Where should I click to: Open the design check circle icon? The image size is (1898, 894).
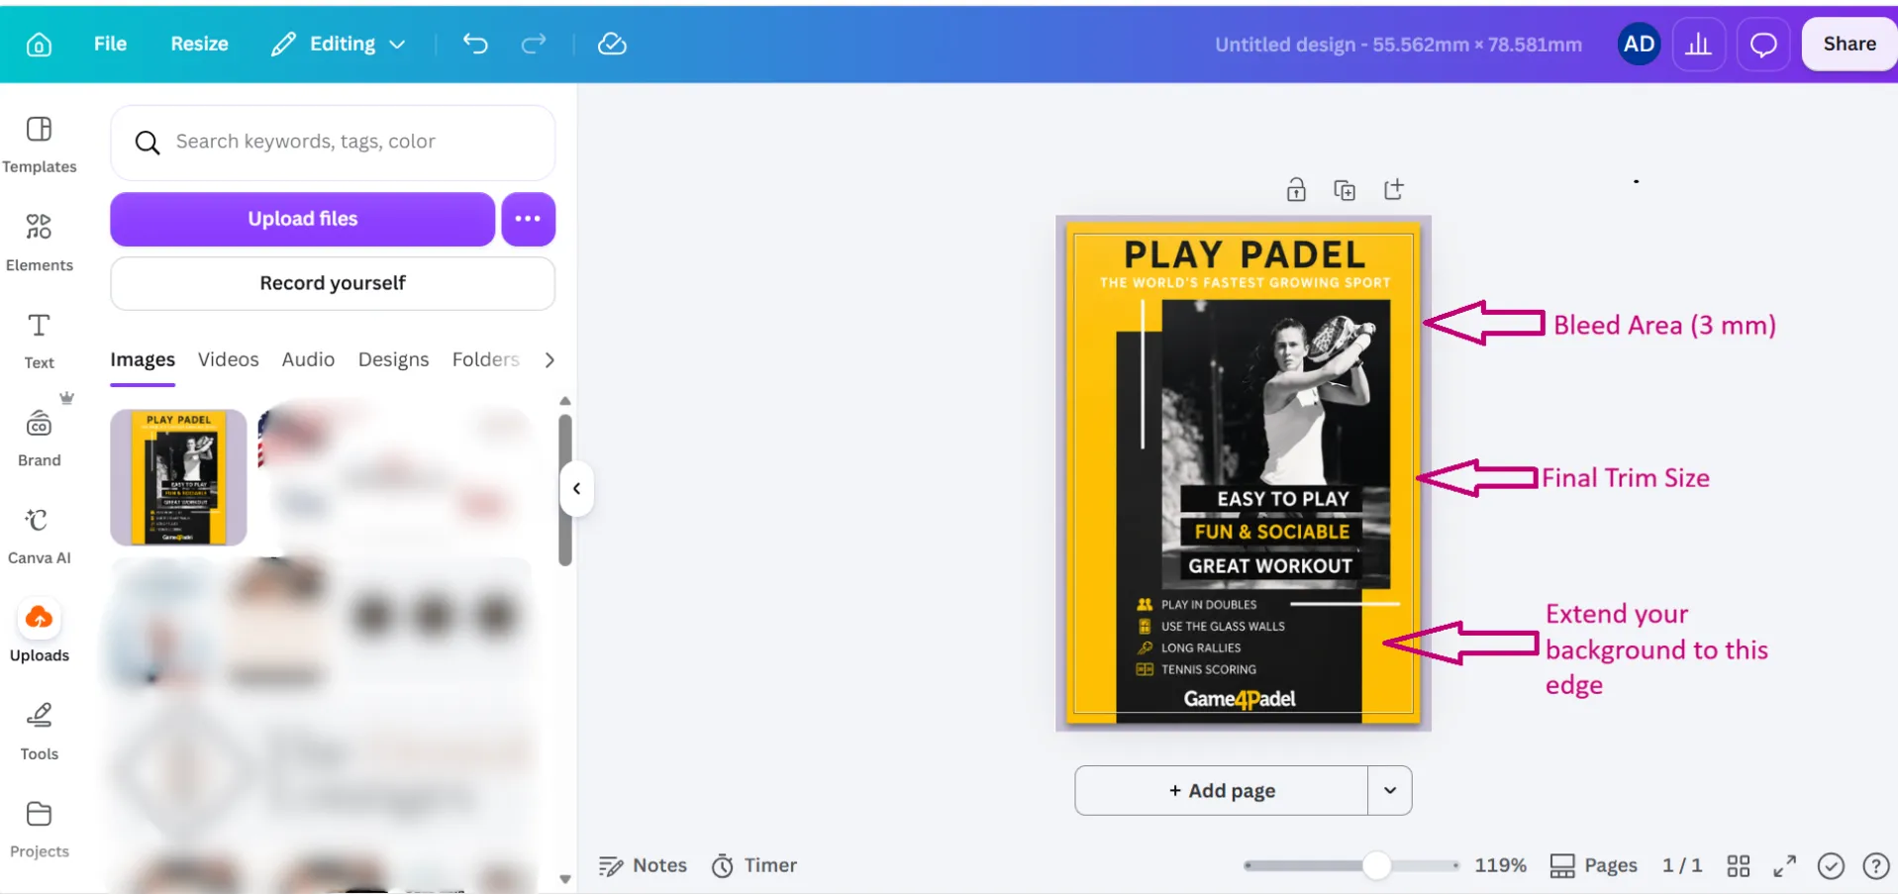[1831, 866]
